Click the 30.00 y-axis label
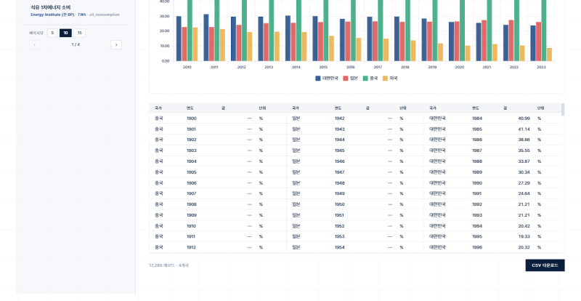 tap(165, 16)
